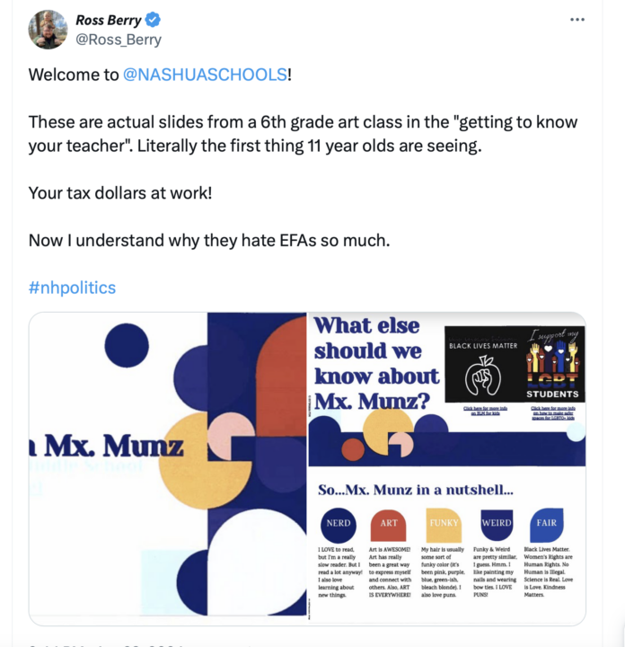Viewport: 625px width, 647px height.
Task: Open Ross Berry's profile avatar
Action: pyautogui.click(x=48, y=30)
